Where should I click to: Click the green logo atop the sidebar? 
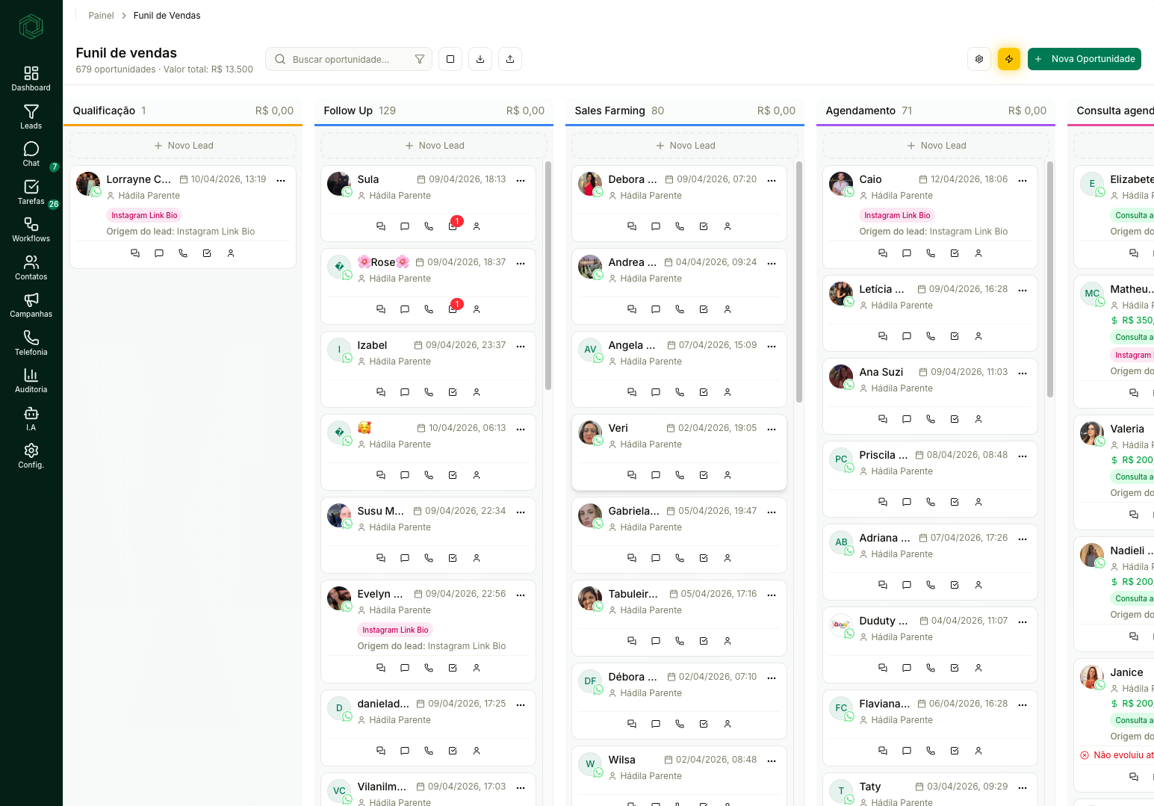pyautogui.click(x=31, y=27)
